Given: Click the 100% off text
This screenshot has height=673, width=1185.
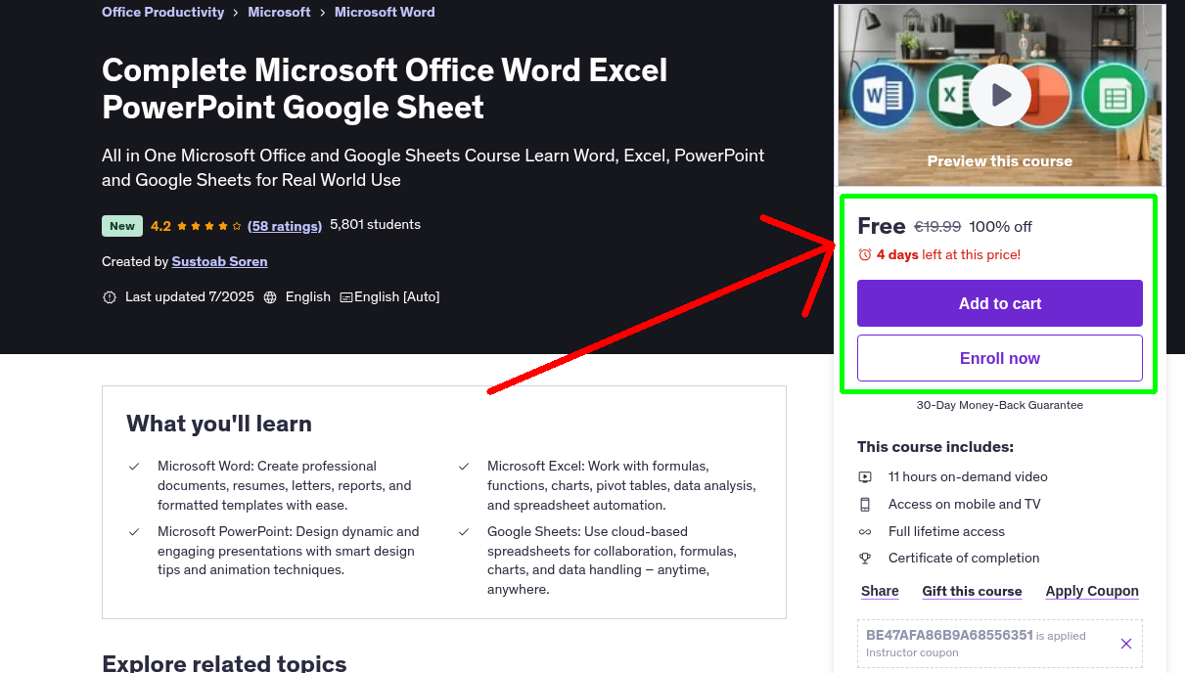Looking at the screenshot, I should tap(1000, 227).
